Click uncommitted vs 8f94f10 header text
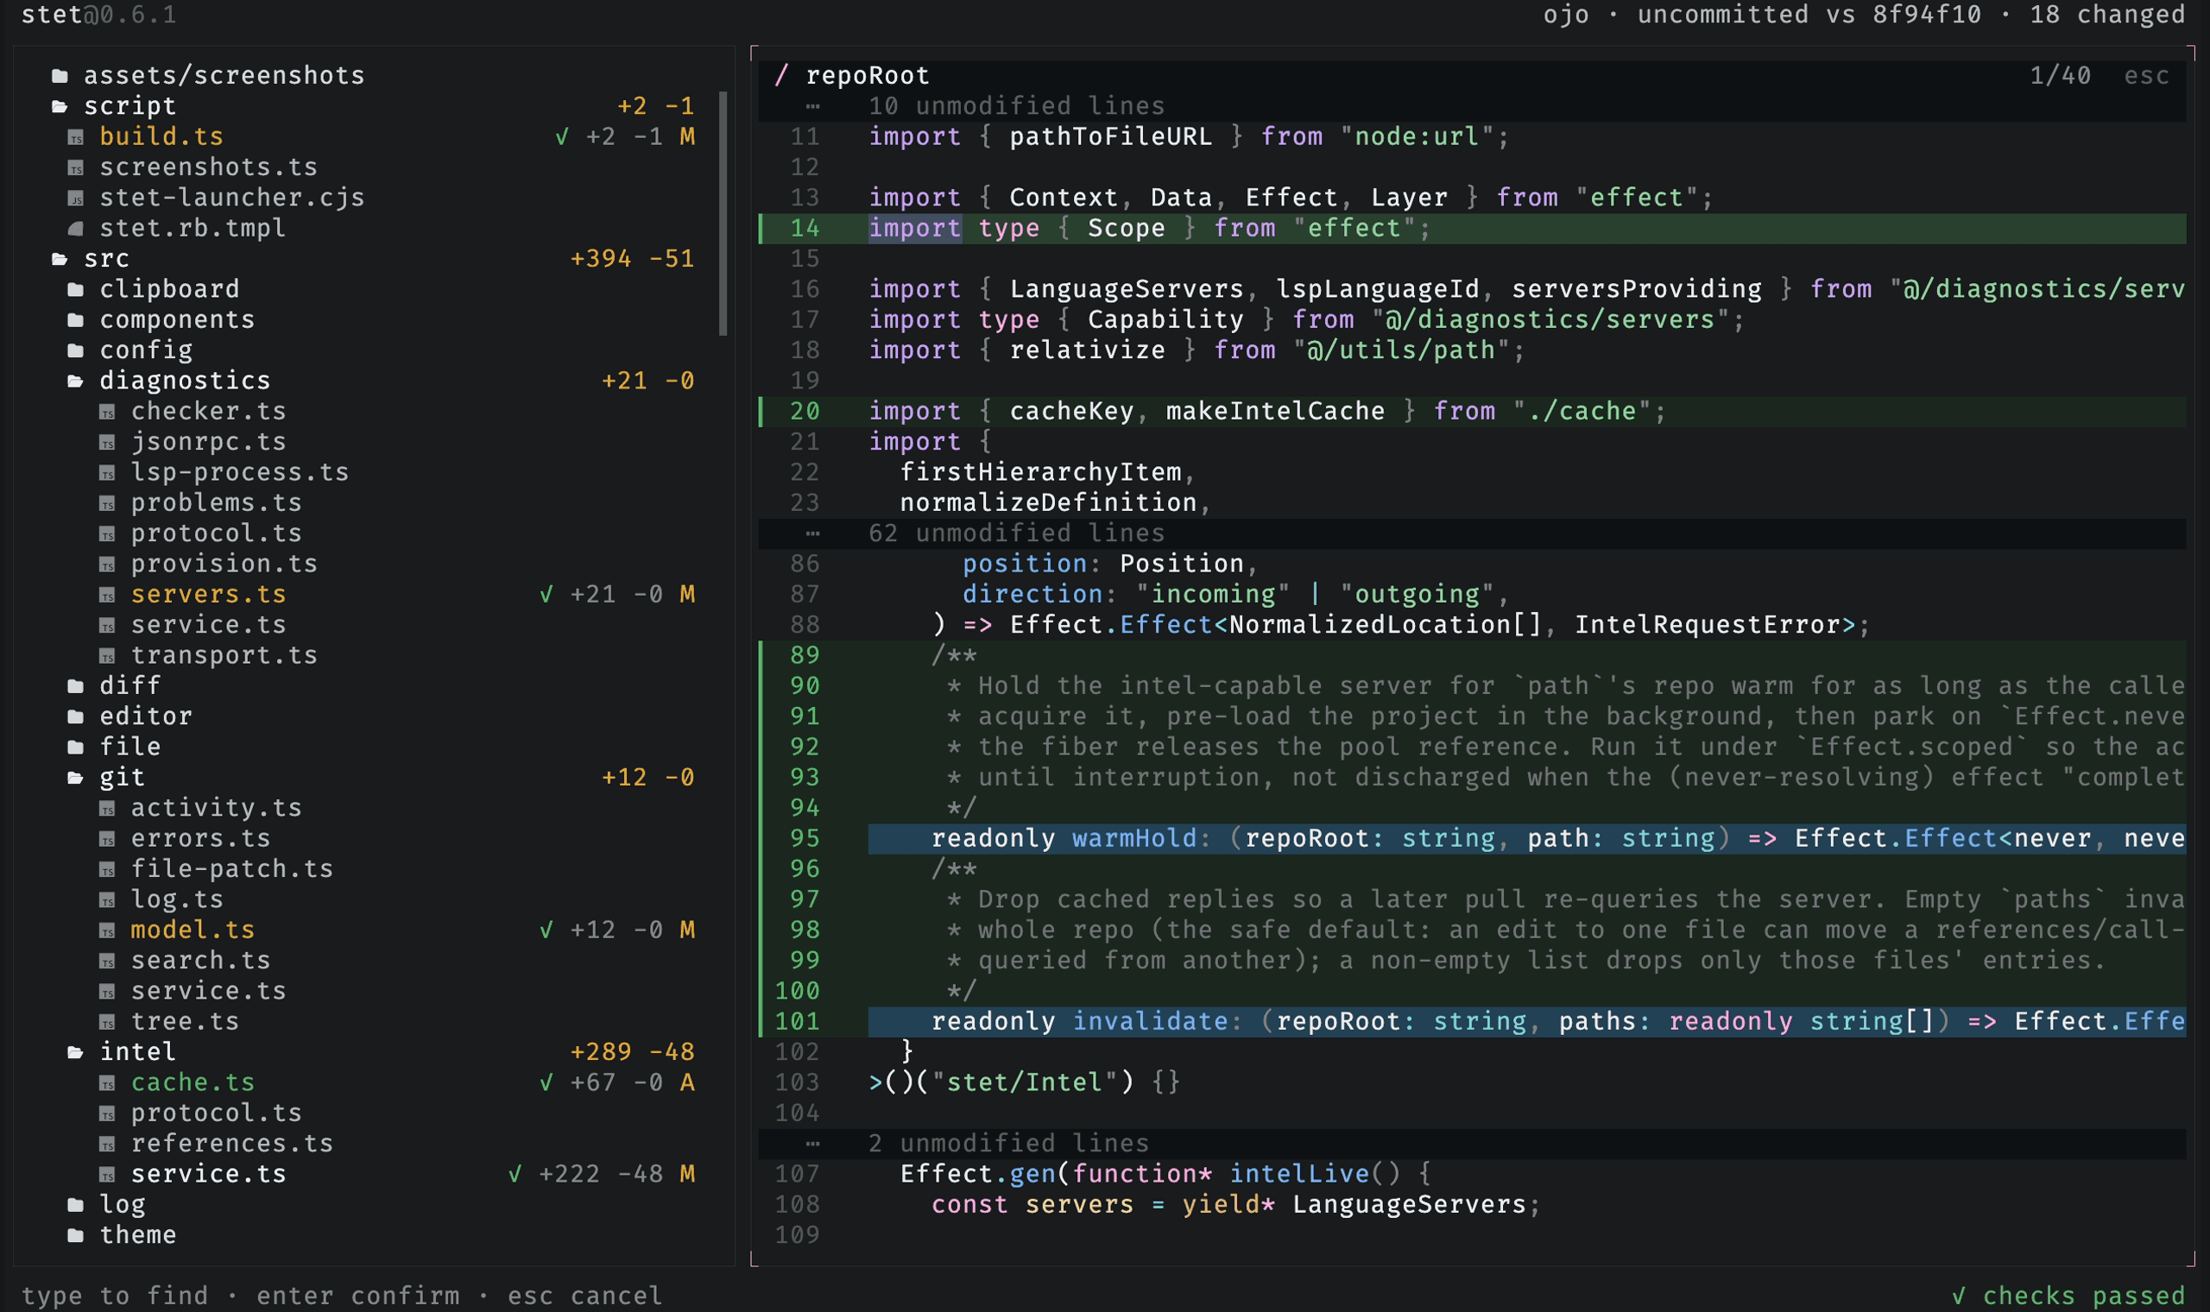This screenshot has height=1312, width=2210. (x=1809, y=15)
